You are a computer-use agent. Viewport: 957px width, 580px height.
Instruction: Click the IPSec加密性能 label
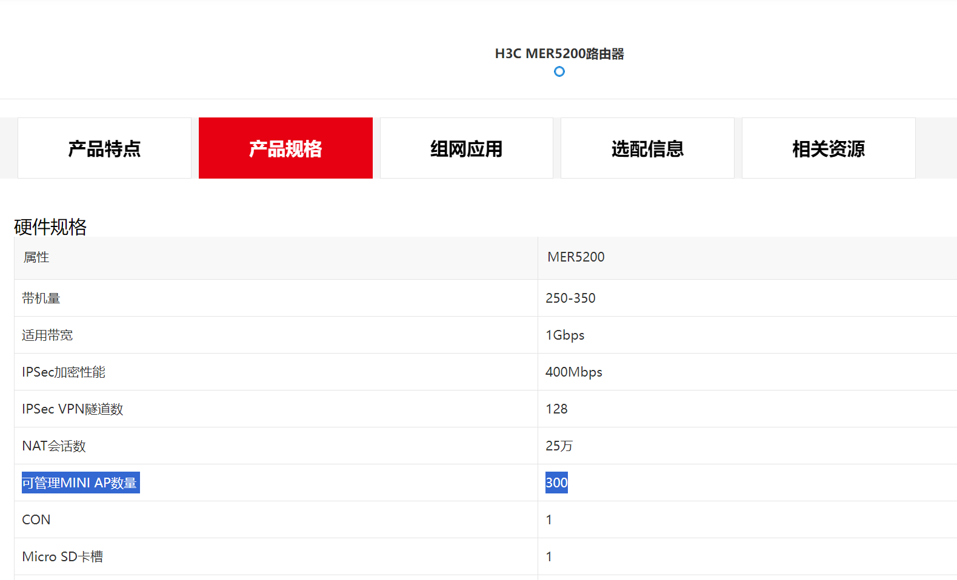64,372
